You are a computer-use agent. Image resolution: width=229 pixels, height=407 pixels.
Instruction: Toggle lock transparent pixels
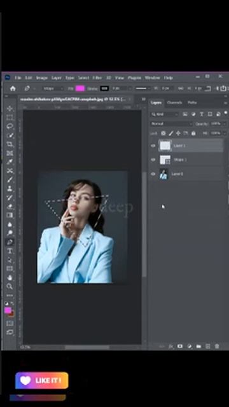[x=163, y=133]
